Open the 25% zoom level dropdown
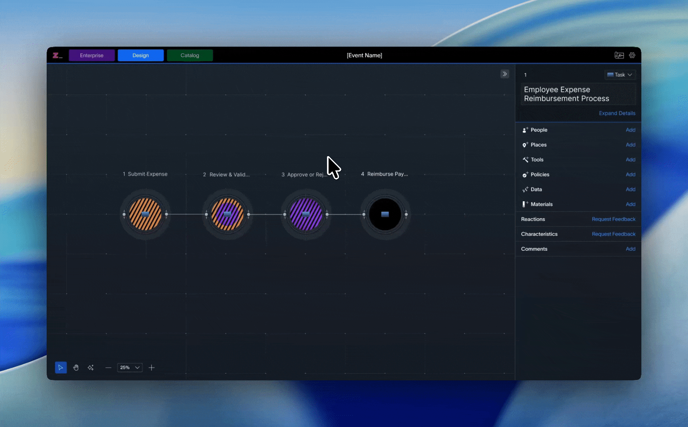This screenshot has width=688, height=427. click(x=130, y=368)
